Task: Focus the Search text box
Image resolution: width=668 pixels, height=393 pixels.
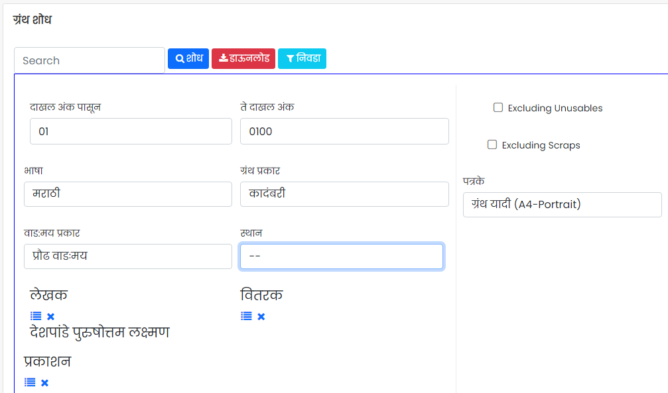Action: tap(90, 60)
